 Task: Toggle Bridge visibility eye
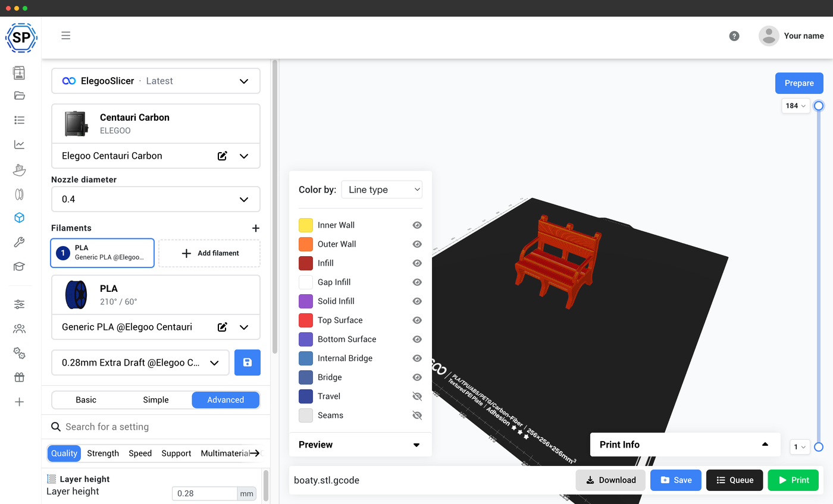[417, 377]
